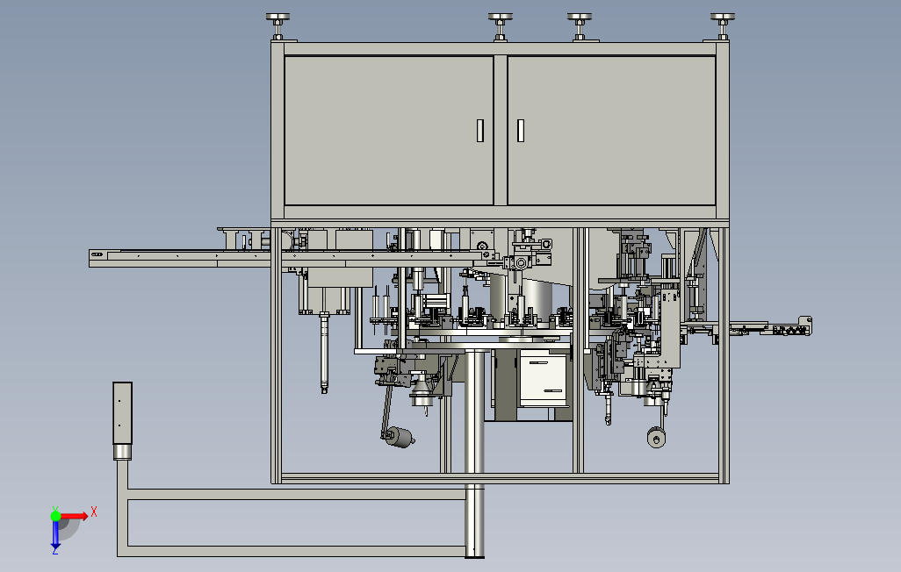Select the outfeed gripper arm protruding on the right

(x=770, y=328)
